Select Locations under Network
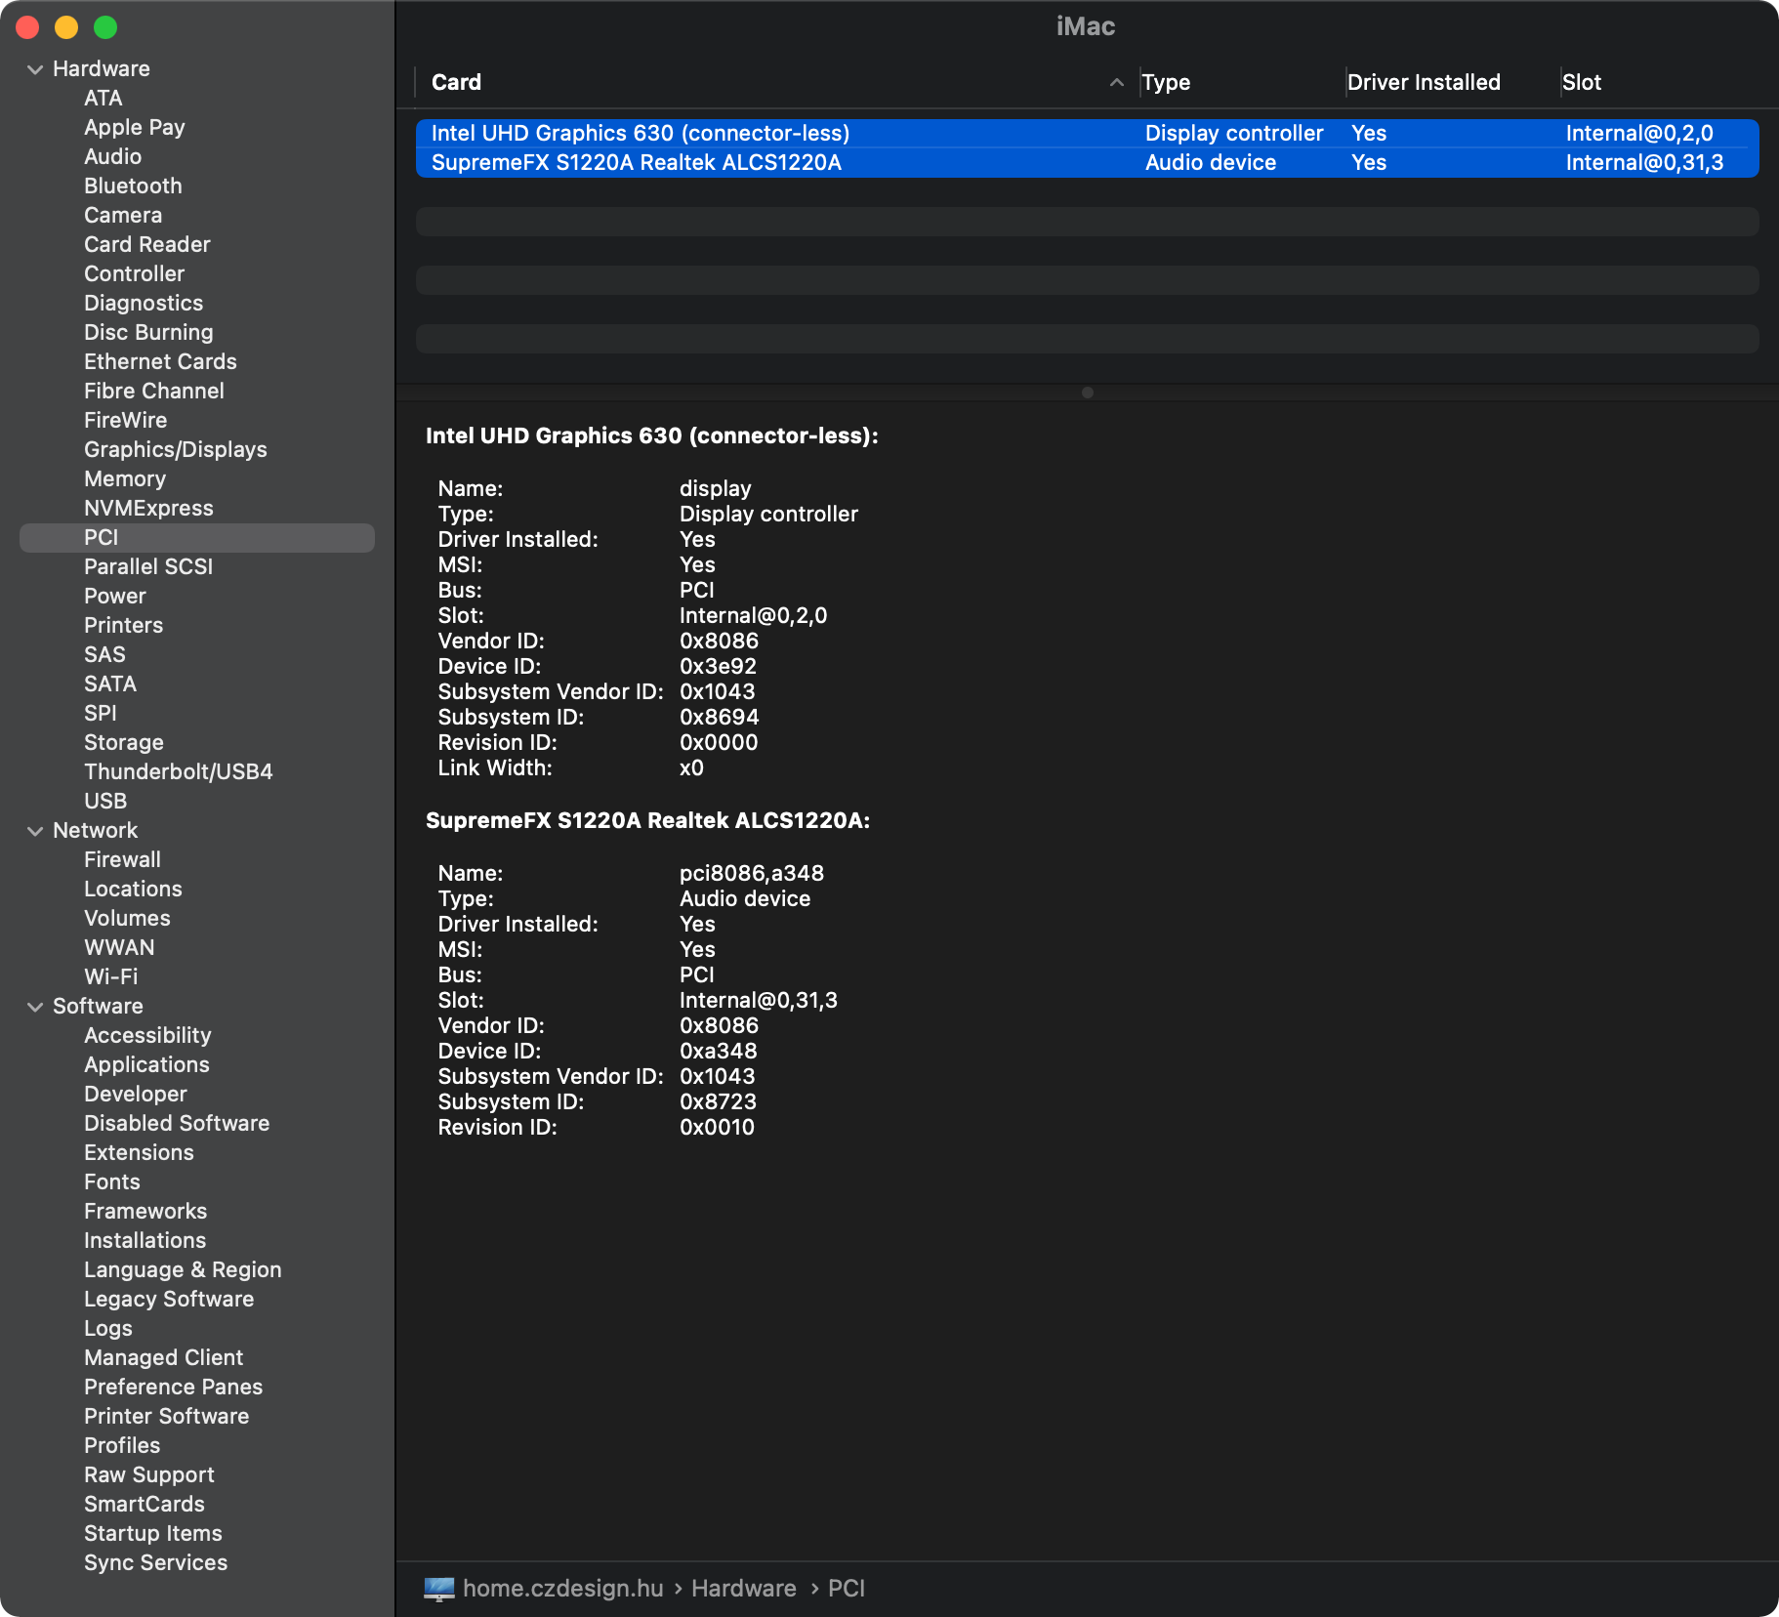Viewport: 1779px width, 1617px height. pos(134,890)
